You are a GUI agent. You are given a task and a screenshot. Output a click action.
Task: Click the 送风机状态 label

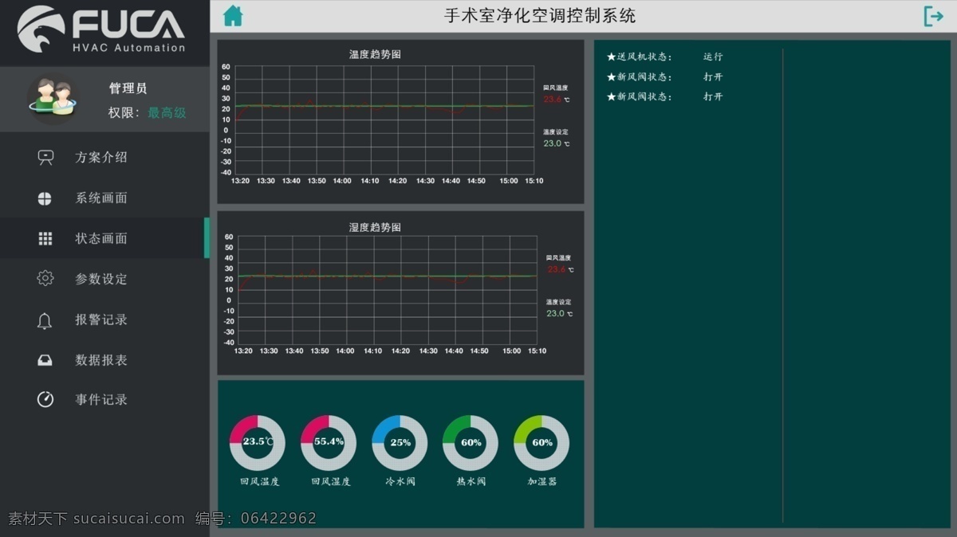click(x=640, y=57)
